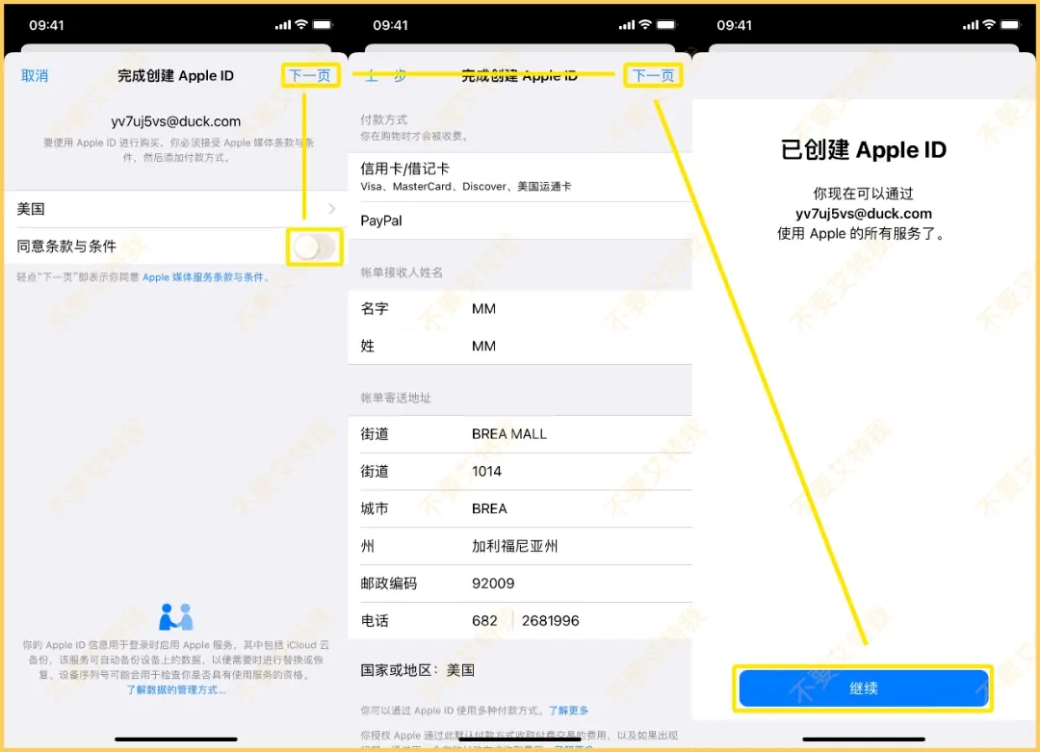
Task: Open the Apple 媒体服务条款与条件 link
Action: coord(203,277)
